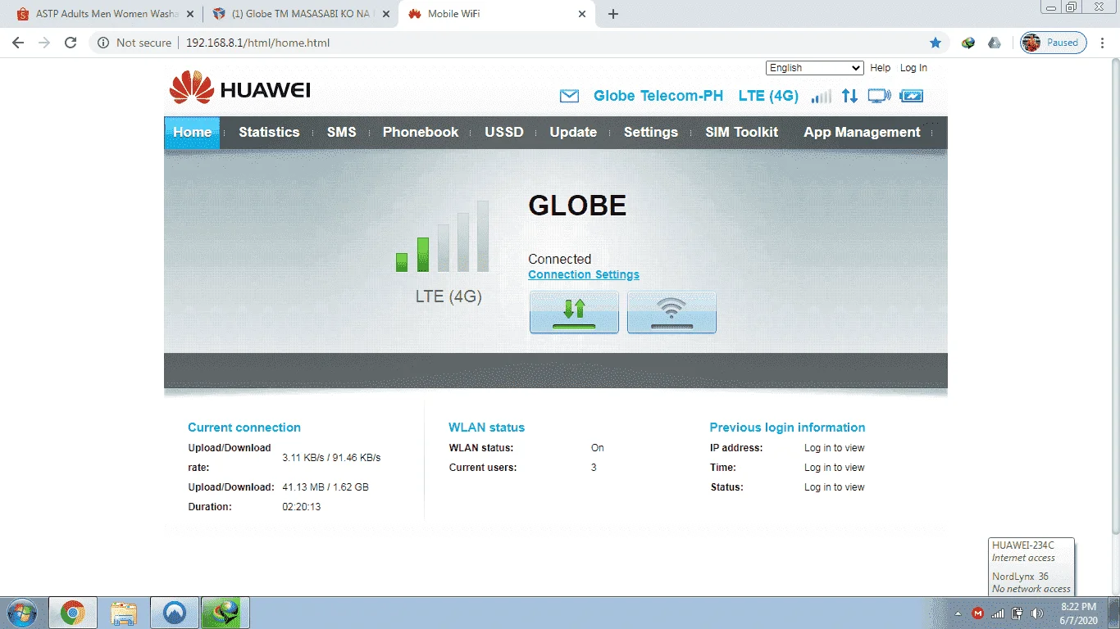
Task: Open the Settings tab
Action: [x=650, y=132]
